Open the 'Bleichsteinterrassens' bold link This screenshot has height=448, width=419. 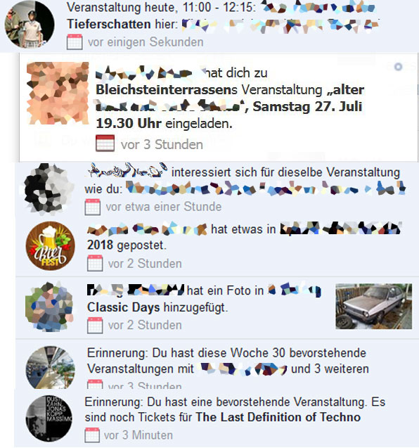point(167,90)
